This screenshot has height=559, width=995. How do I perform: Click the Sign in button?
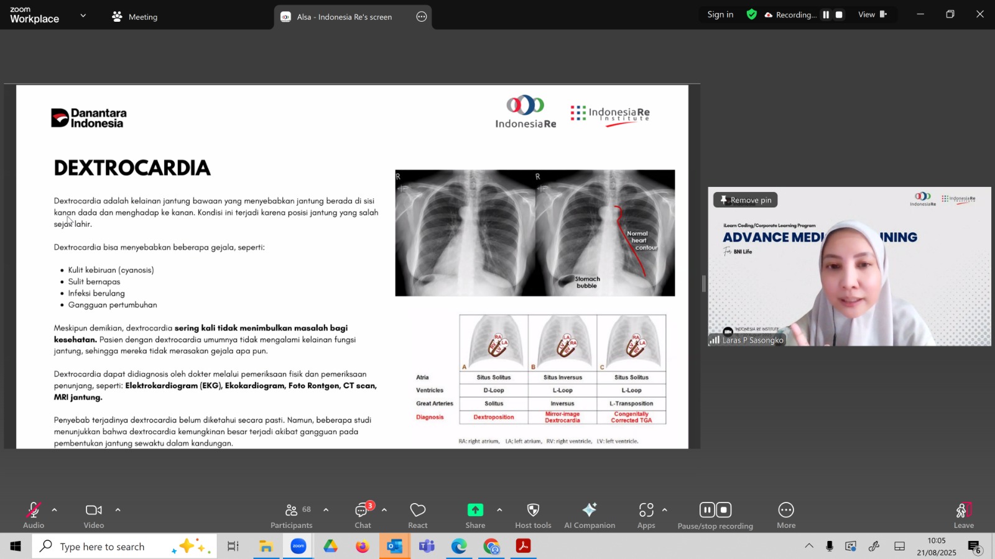pyautogui.click(x=720, y=15)
